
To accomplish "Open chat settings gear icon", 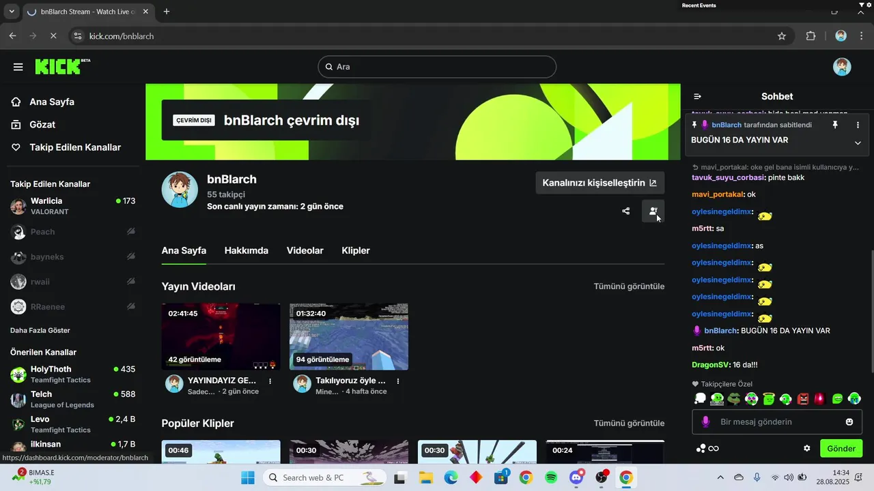I will click(x=806, y=448).
